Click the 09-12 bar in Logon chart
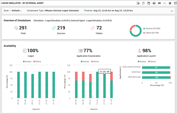This screenshot has width=177, height=114. pos(33,86)
